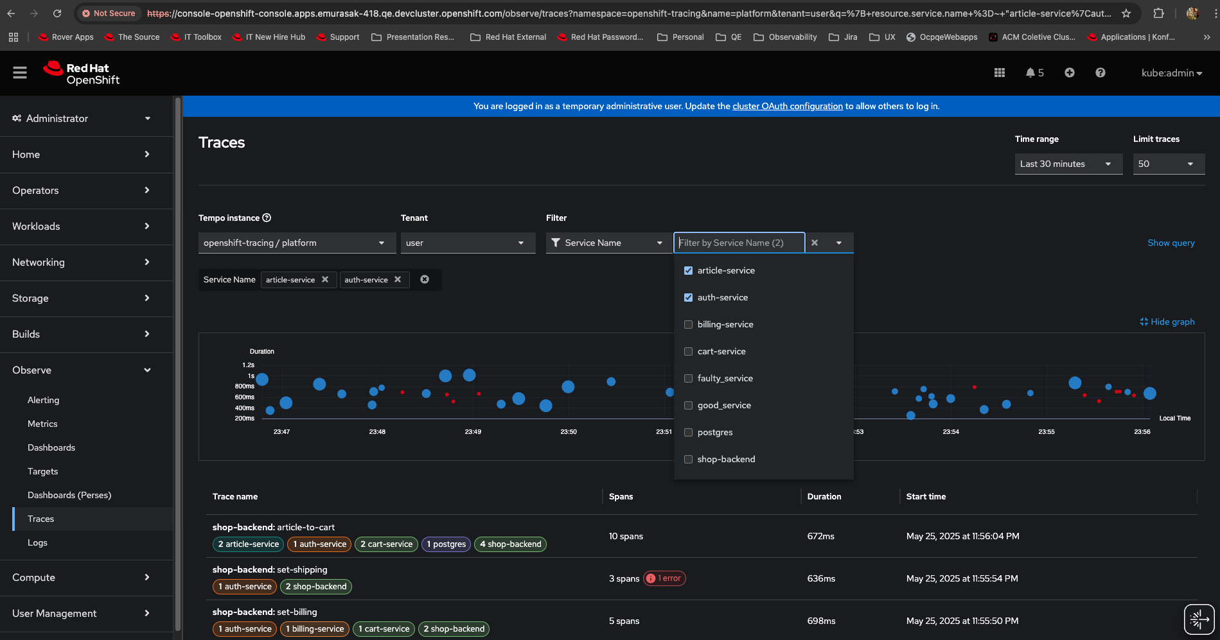
Task: Open the application launcher grid icon
Action: (999, 73)
